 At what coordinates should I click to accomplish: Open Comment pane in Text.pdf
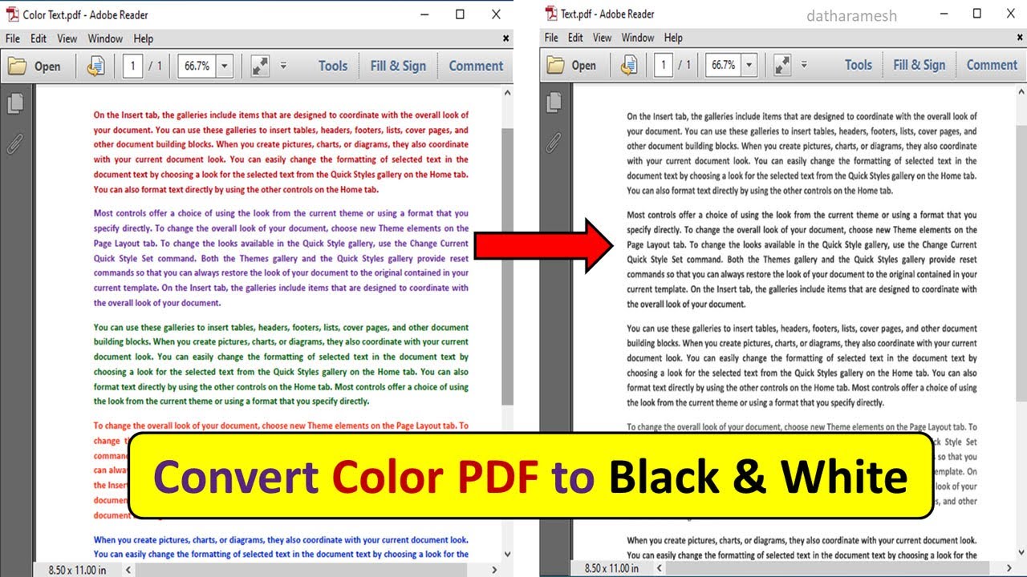tap(992, 65)
